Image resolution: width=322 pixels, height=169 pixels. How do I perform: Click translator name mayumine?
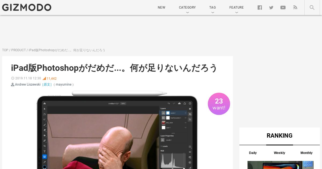click(x=64, y=84)
